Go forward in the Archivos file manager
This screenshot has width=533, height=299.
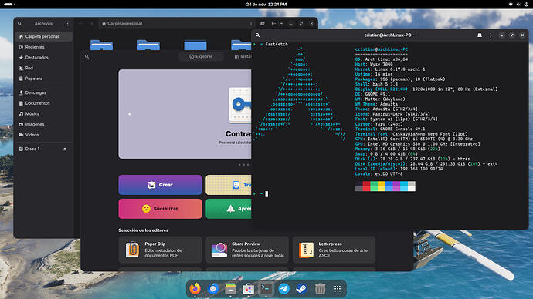coord(91,23)
